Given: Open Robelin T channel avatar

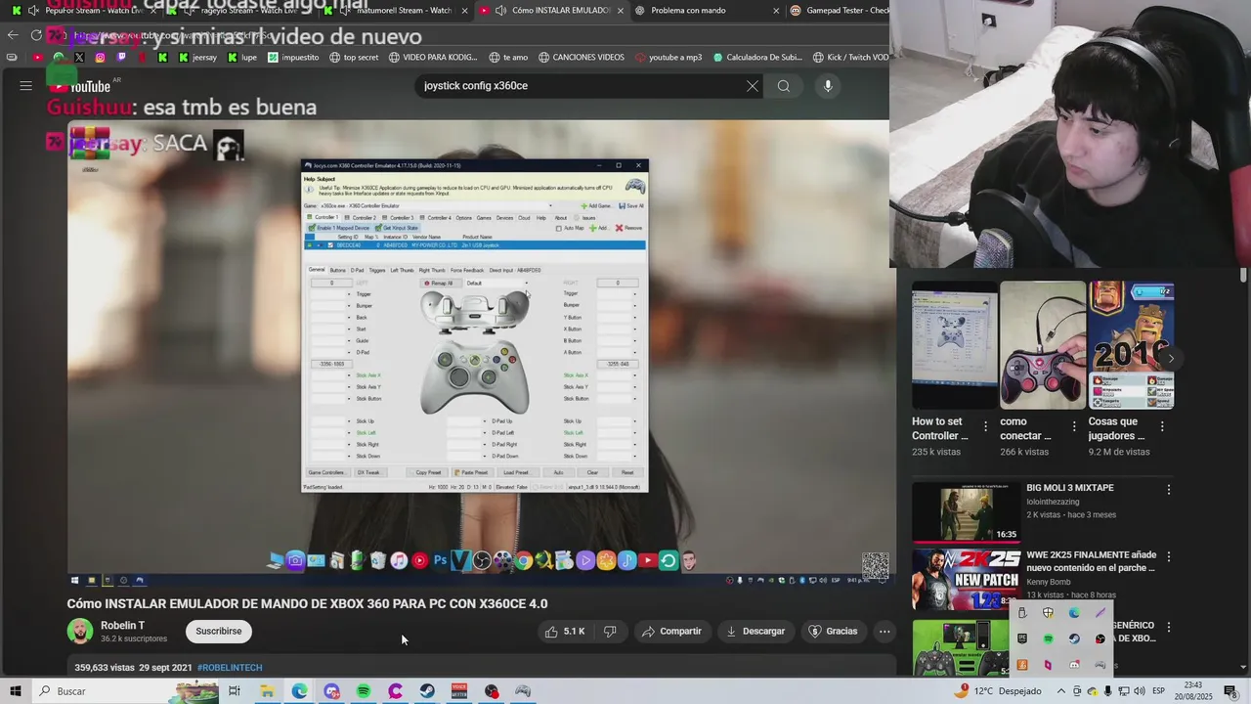Looking at the screenshot, I should (79, 632).
